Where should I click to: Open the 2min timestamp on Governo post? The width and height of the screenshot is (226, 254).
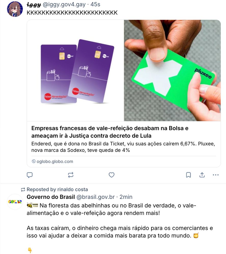pyautogui.click(x=126, y=197)
